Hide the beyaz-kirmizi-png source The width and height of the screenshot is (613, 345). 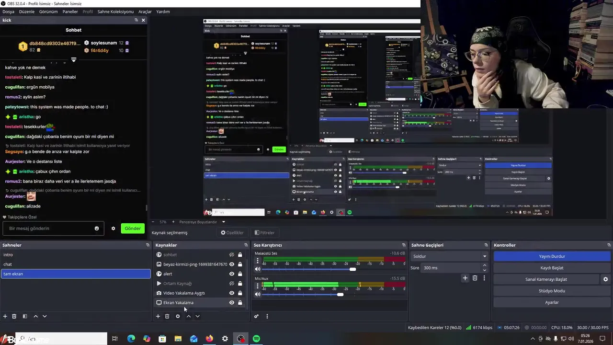(x=232, y=264)
